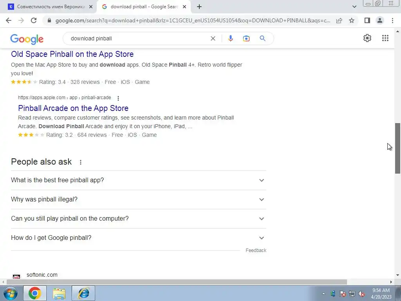The image size is (401, 301).
Task: Click the vertical scrollbar down arrow
Action: 397,275
